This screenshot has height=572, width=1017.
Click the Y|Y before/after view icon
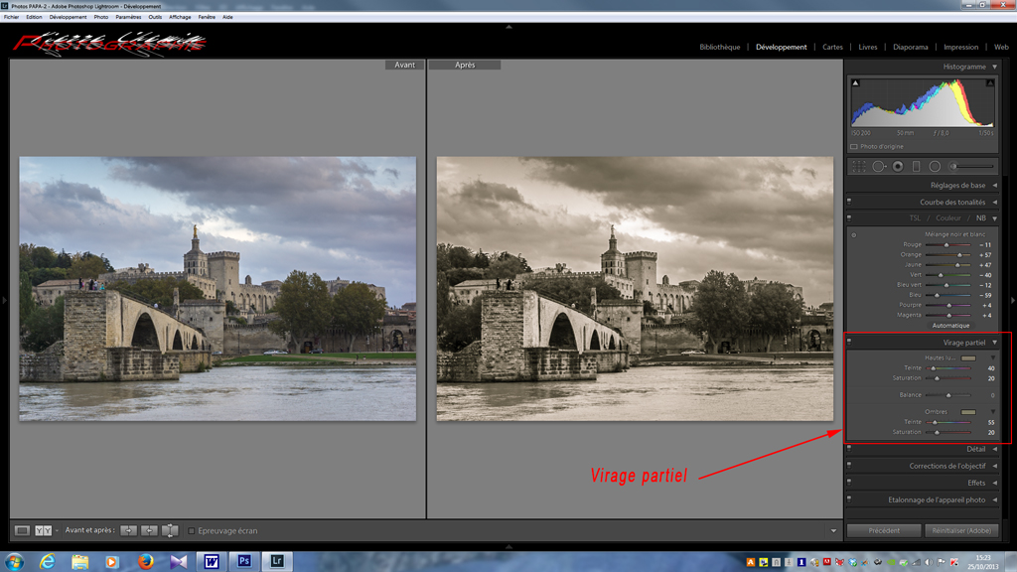(x=43, y=530)
